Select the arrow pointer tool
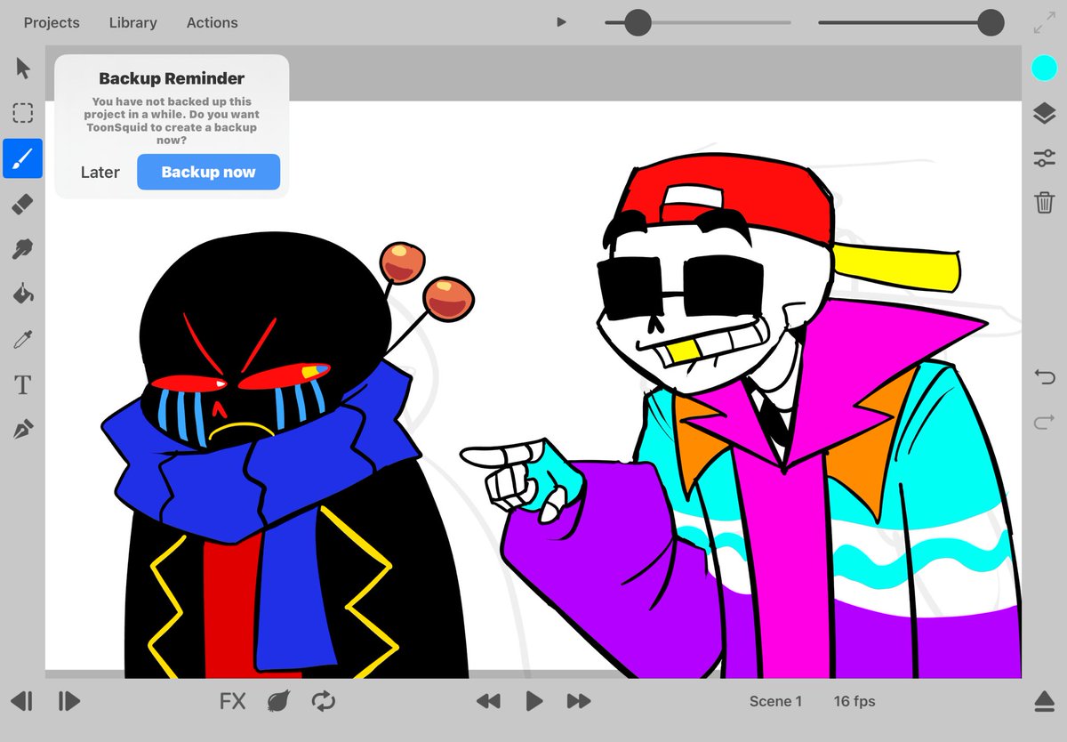 [x=22, y=69]
